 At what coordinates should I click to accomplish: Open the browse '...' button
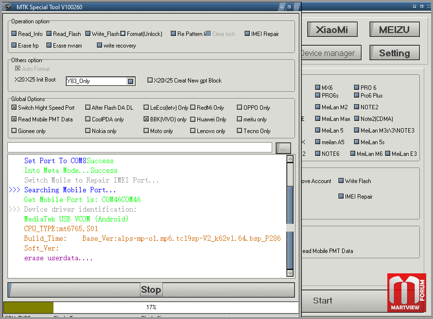pos(283,148)
